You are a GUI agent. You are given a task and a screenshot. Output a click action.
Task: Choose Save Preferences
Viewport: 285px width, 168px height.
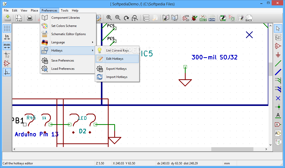[x=68, y=61]
